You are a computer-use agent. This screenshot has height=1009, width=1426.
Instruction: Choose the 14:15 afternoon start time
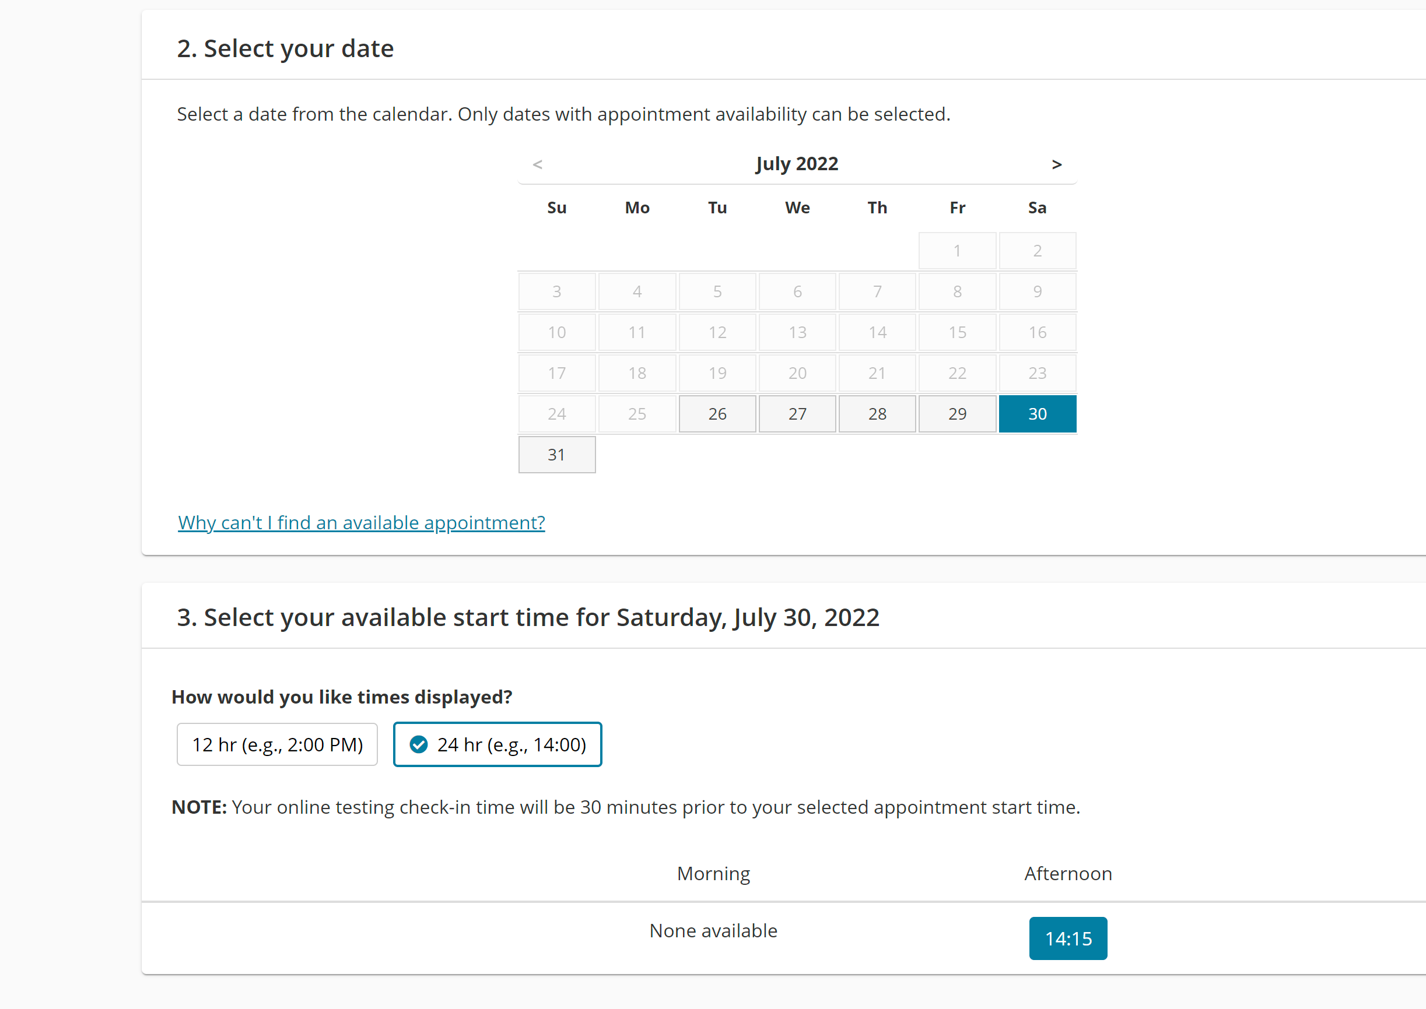coord(1068,938)
